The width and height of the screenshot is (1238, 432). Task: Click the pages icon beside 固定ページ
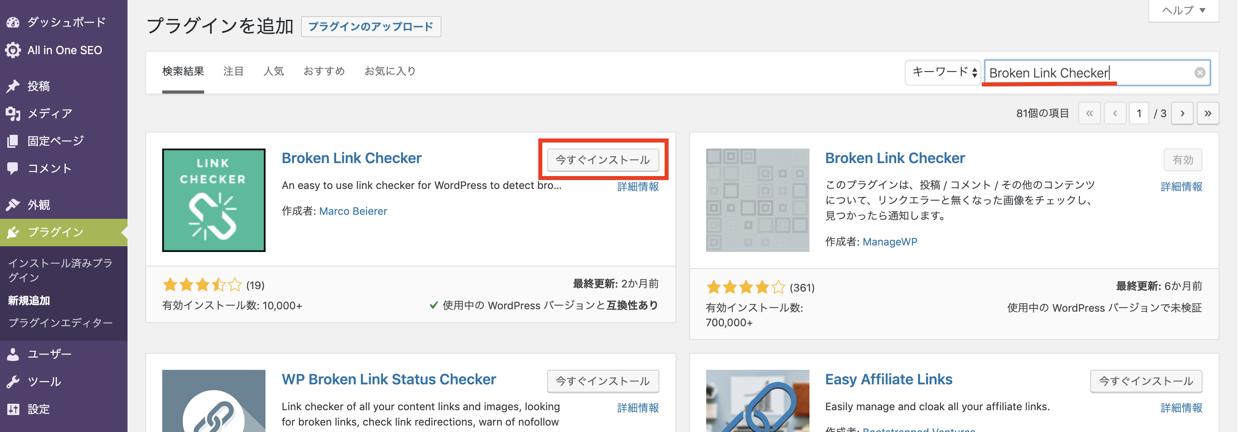[x=13, y=141]
